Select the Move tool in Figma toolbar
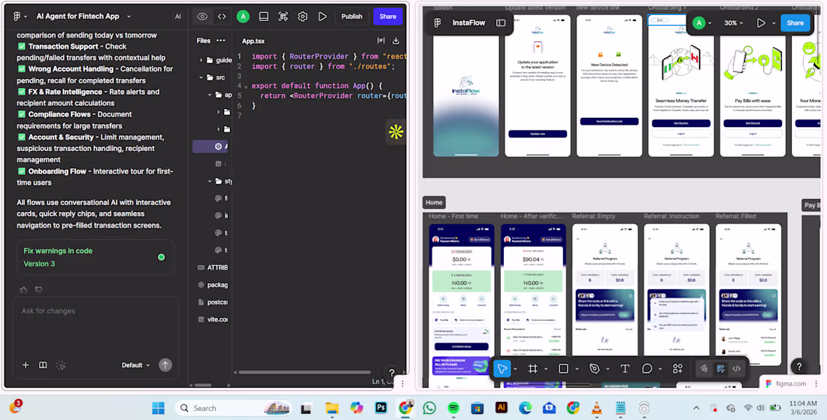Screen dimensions: 827x420 [x=502, y=368]
